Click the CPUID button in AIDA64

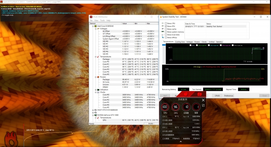[217, 96]
